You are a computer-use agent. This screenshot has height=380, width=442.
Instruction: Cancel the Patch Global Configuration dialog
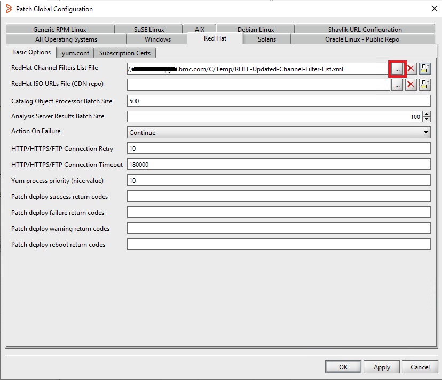pyautogui.click(x=420, y=367)
